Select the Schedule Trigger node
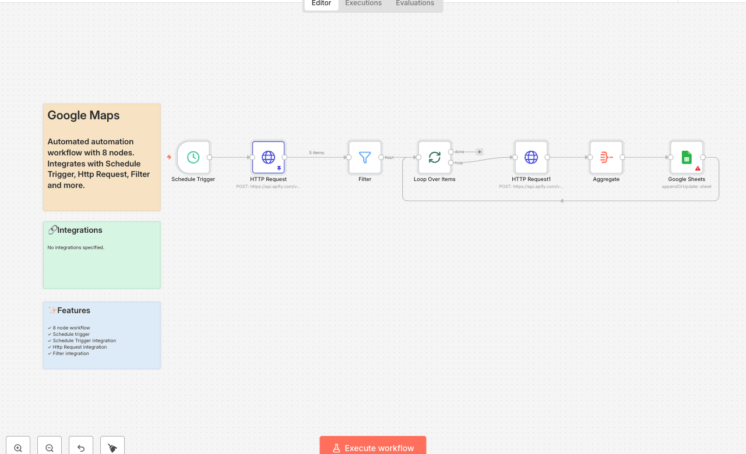Image resolution: width=746 pixels, height=454 pixels. click(193, 157)
